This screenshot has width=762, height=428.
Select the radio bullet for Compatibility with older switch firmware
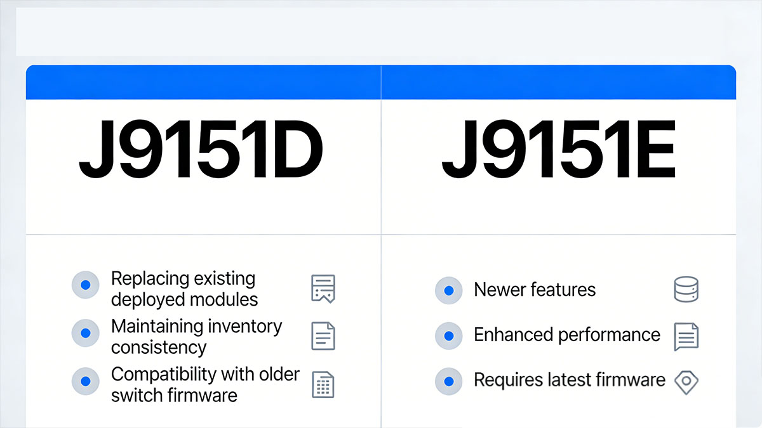click(x=86, y=382)
